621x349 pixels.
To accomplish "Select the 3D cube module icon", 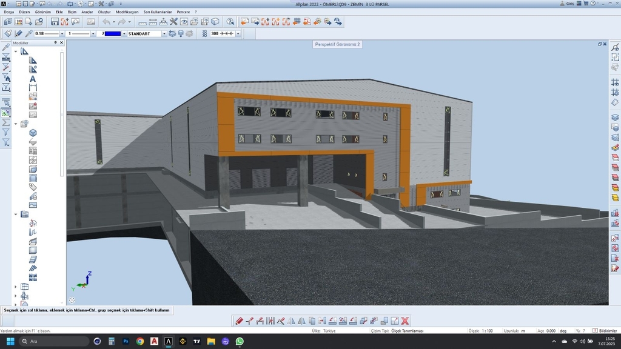I will pyautogui.click(x=33, y=133).
